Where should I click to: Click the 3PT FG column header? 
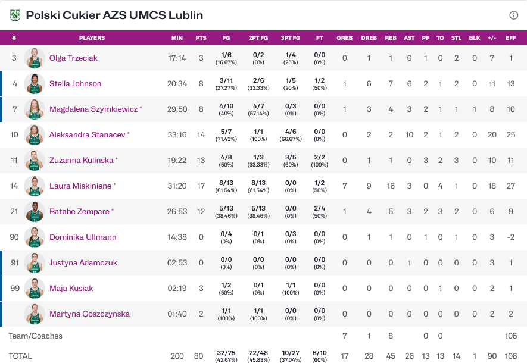click(290, 38)
